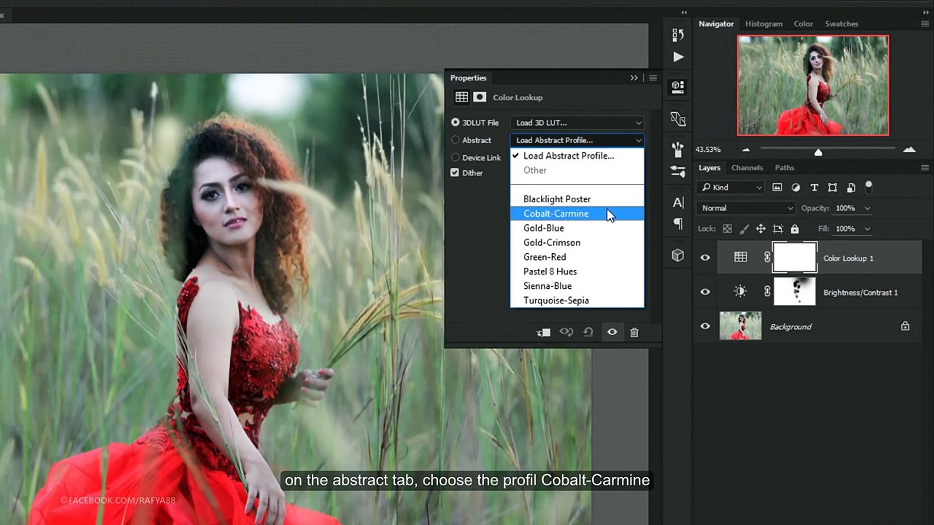934x525 pixels.
Task: Click the clip to layer icon
Action: pyautogui.click(x=543, y=332)
